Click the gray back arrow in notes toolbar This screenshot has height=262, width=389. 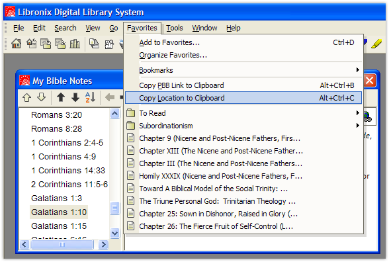pos(110,97)
